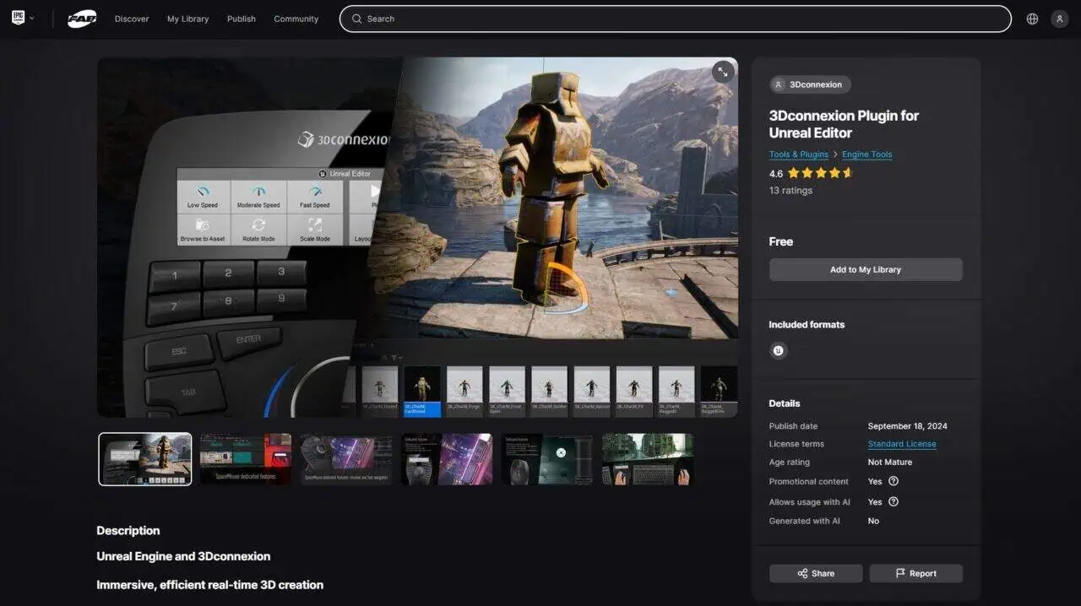The image size is (1081, 606).
Task: Click the Description heading
Action: (x=128, y=531)
